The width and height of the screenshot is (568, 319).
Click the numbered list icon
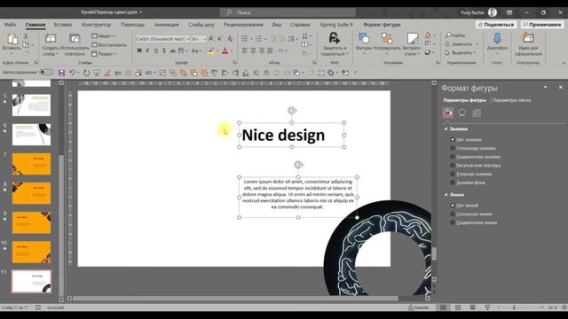(258, 39)
